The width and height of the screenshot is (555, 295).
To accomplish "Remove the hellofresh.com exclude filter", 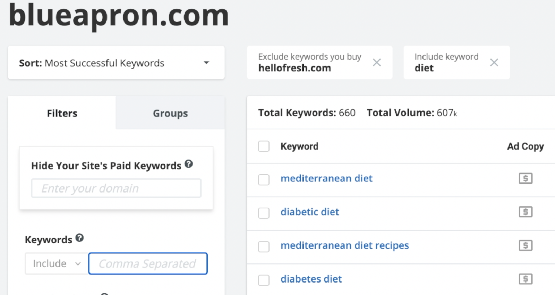I will point(377,63).
